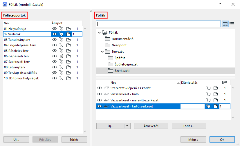Click the Átnevezés button
This screenshot has height=146, width=240.
pyautogui.click(x=151, y=126)
